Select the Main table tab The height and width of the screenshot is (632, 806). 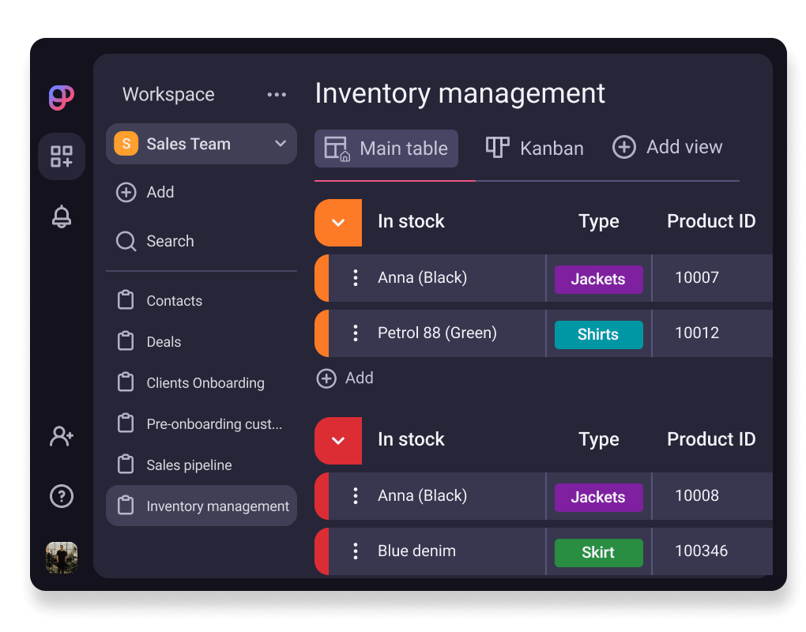point(386,149)
